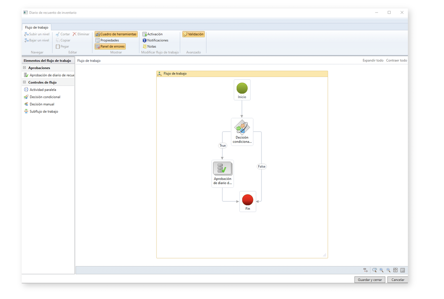This screenshot has height=299, width=444.
Task: Select the Aprobación de diario node
Action: [223, 174]
